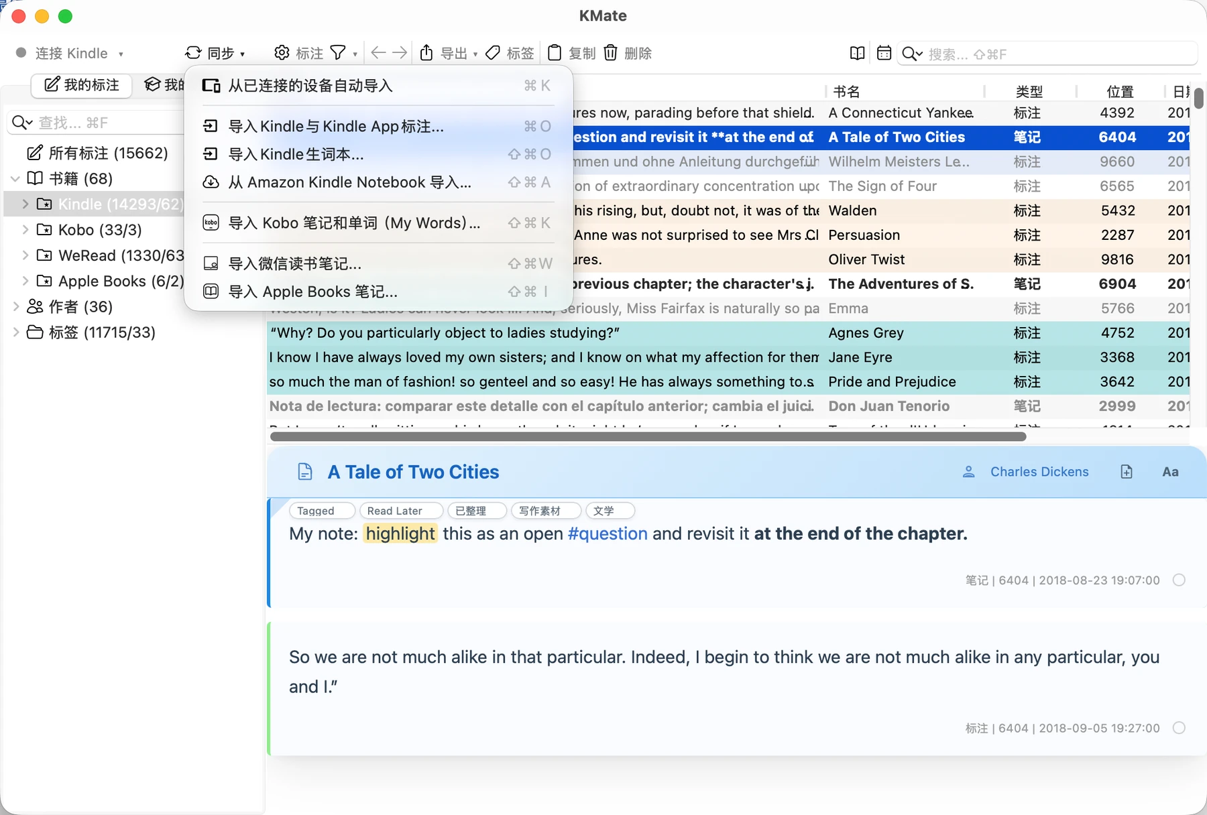Screen dimensions: 1207x815
Task: Click the 导出 share icon
Action: (426, 53)
